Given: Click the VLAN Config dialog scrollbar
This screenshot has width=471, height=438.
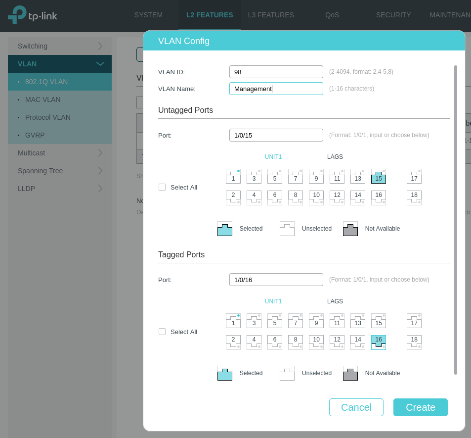Looking at the screenshot, I should (455, 220).
